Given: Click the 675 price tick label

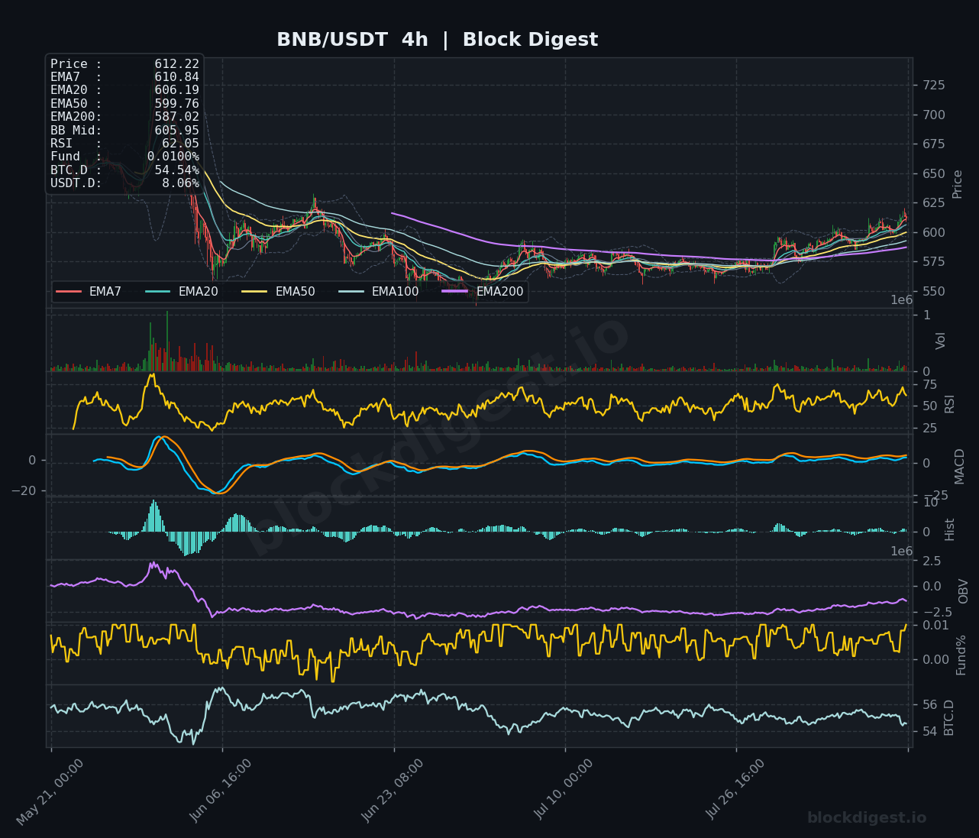Looking at the screenshot, I should [934, 144].
